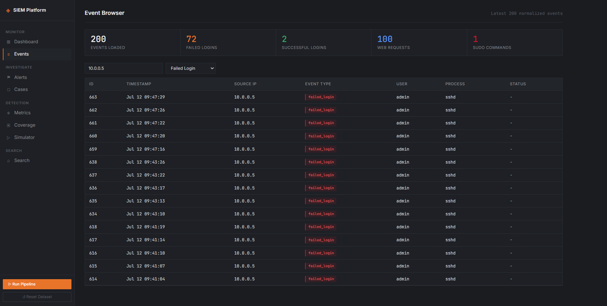The image size is (607, 306).
Task: Click the Simulator play triangle icon
Action: coord(9,138)
